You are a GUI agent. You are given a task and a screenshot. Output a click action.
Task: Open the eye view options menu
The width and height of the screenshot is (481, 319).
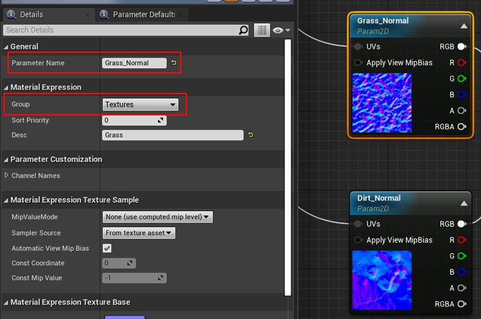click(282, 30)
